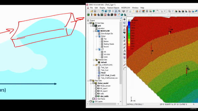Screen dimensions: 198x111
Task: Click the Material Sets folder icon
Action: 96,60
